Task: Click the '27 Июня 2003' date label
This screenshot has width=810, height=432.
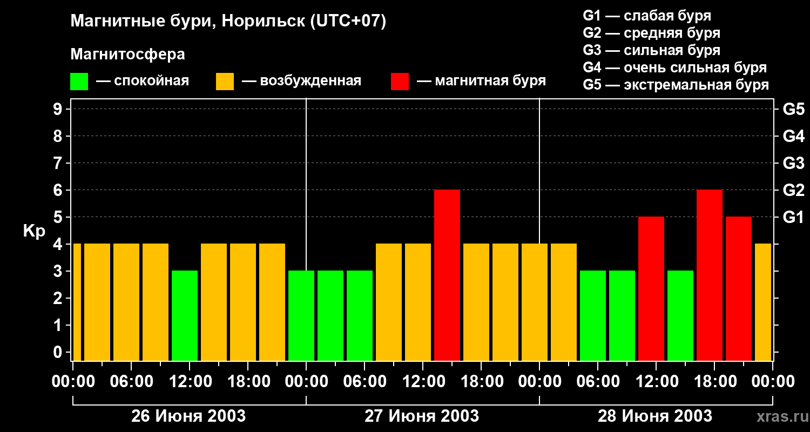Action: (x=422, y=416)
